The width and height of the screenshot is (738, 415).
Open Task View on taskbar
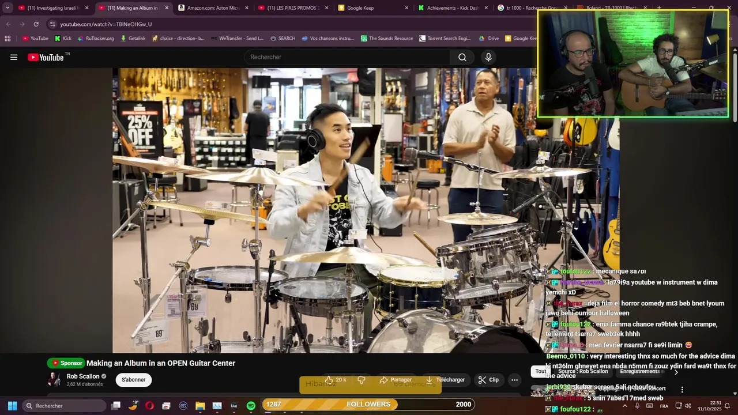pyautogui.click(x=116, y=406)
